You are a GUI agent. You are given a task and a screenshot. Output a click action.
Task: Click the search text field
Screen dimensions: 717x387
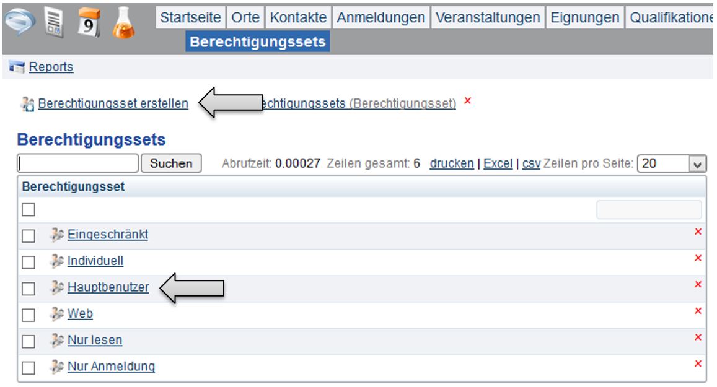79,163
